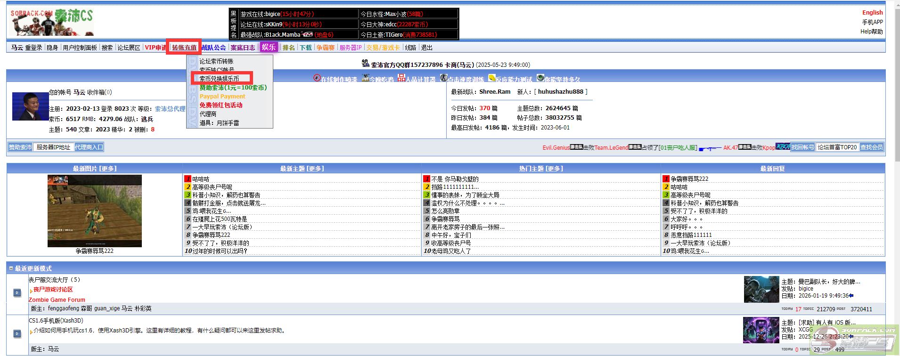Click the 最新图片 game screenshot thumbnail
This screenshot has height=356, width=900.
pos(94,211)
